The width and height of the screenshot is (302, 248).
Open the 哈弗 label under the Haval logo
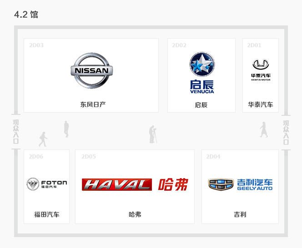coord(135,214)
